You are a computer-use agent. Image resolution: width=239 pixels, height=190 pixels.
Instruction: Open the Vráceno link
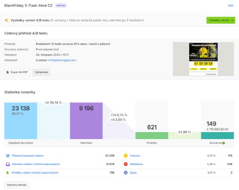coord(135,156)
